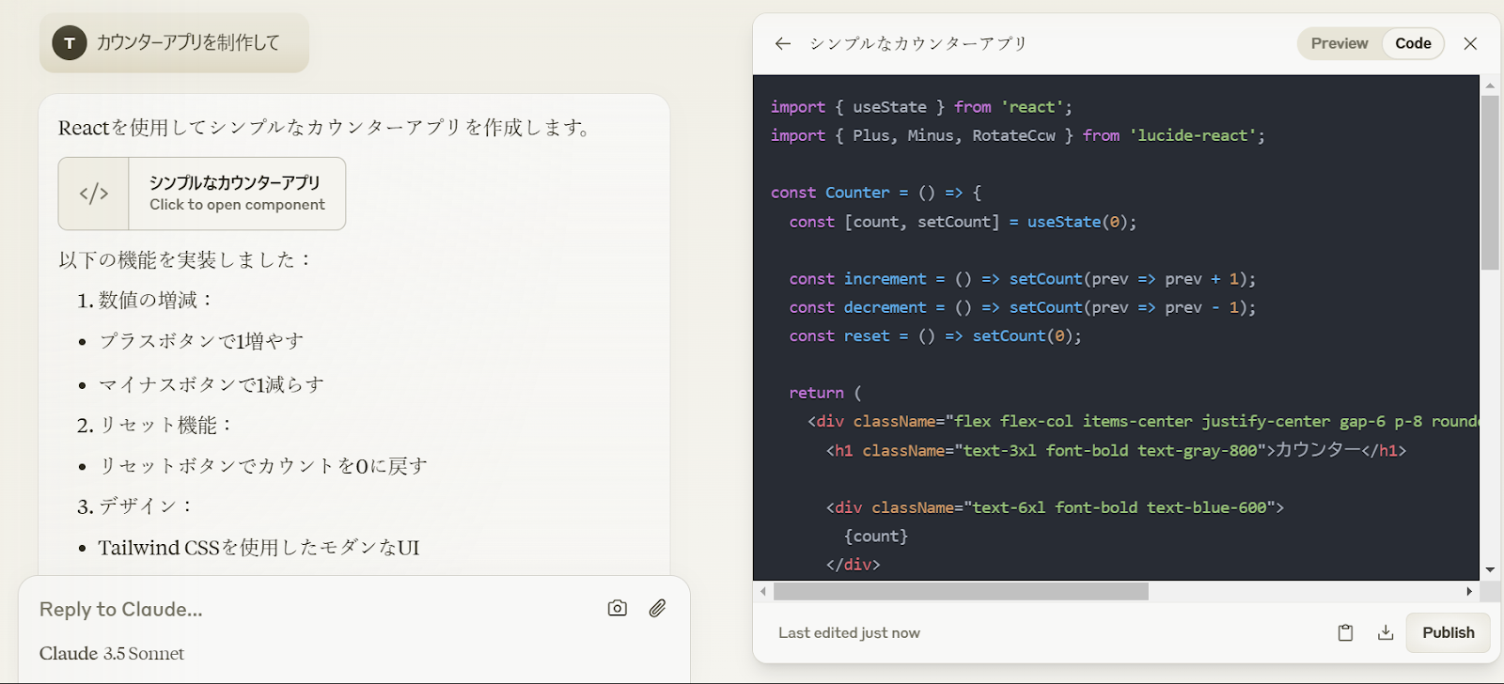The width and height of the screenshot is (1504, 684).
Task: Click the 'const Counter = () => {' line
Action: click(876, 193)
